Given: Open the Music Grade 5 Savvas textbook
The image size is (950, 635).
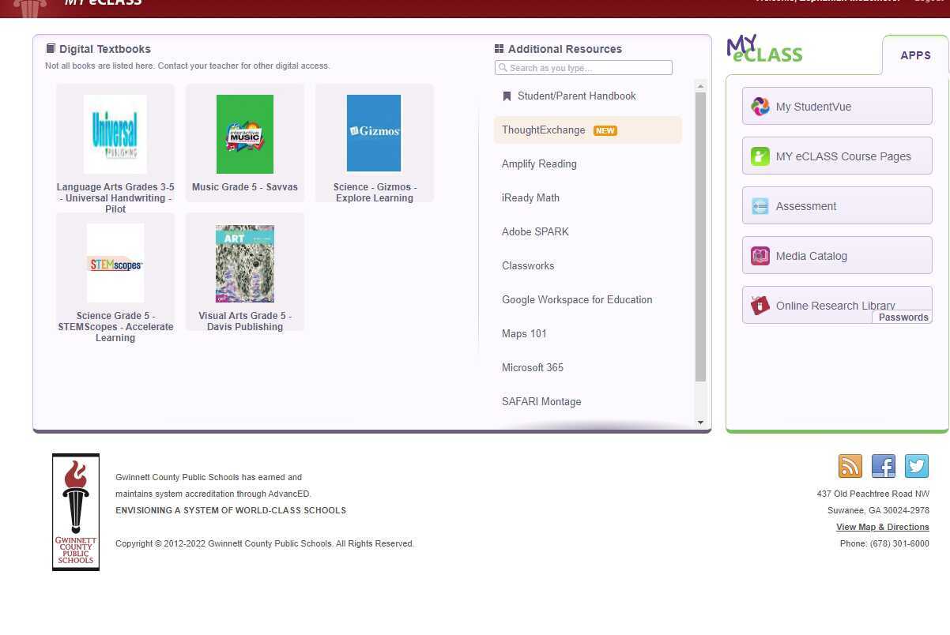Looking at the screenshot, I should 244,134.
